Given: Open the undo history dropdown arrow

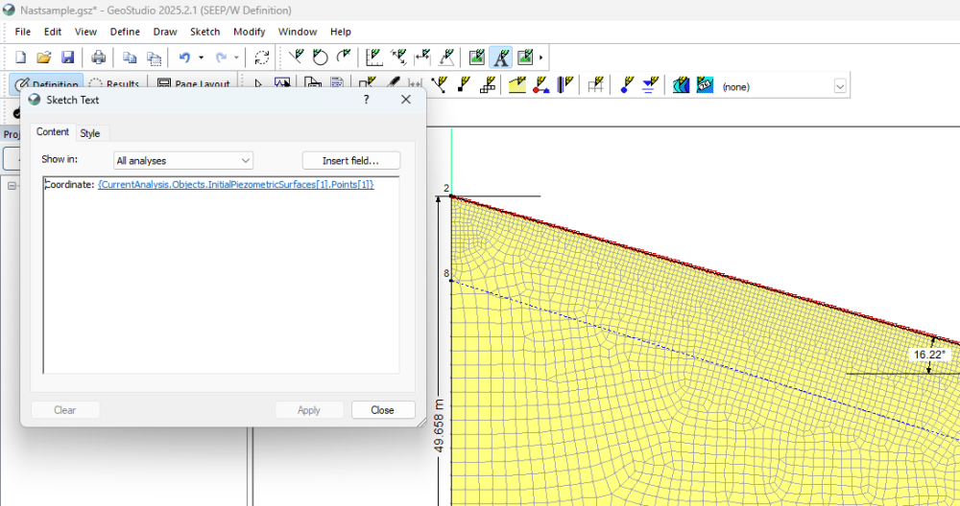Looking at the screenshot, I should click(201, 57).
